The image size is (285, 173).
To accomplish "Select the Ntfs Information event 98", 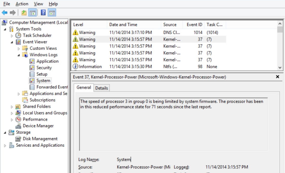I will pos(149,67).
